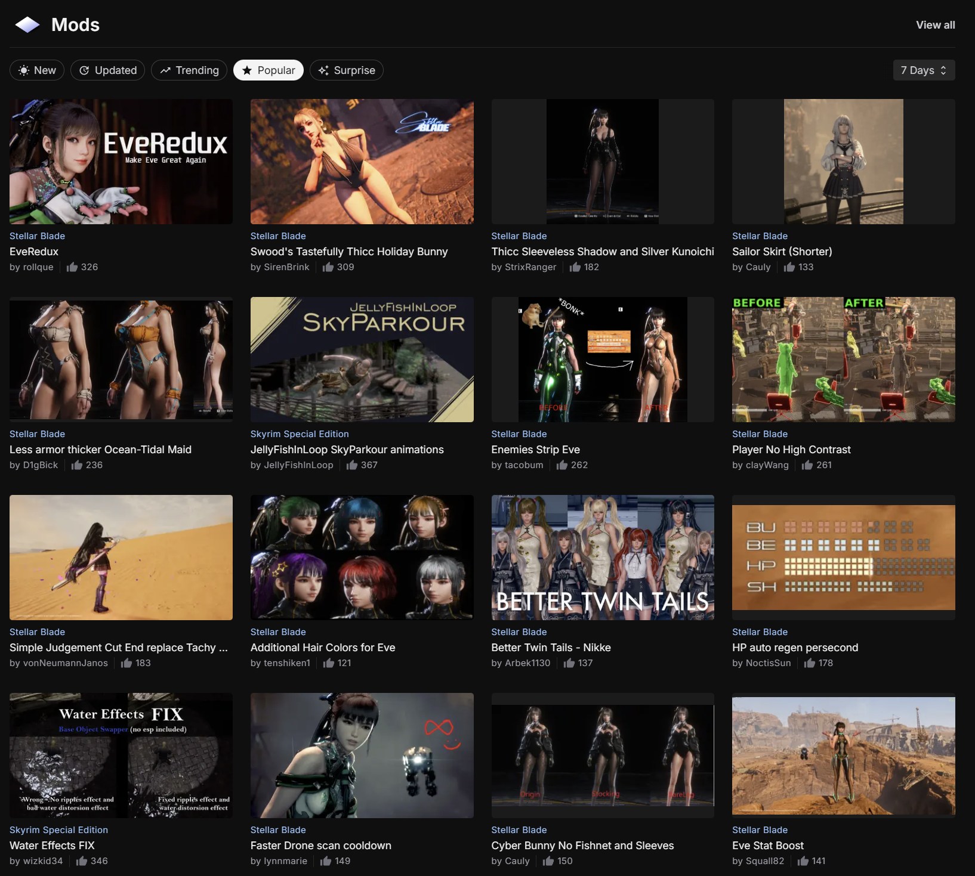The width and height of the screenshot is (975, 876).
Task: Click Stellar Blade label above Eve Stat Boost
Action: (760, 830)
